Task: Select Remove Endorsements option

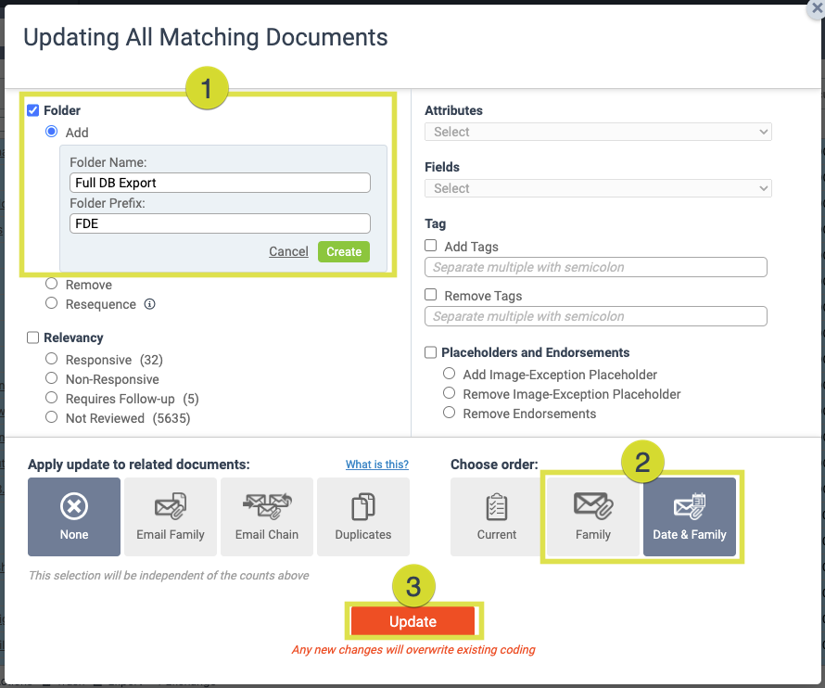Action: tap(450, 413)
